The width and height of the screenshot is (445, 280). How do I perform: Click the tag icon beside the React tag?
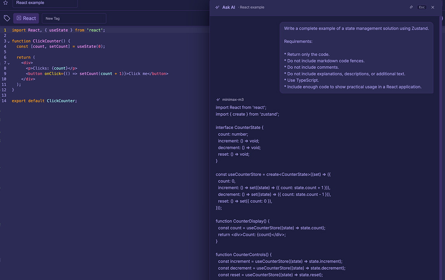(7, 19)
